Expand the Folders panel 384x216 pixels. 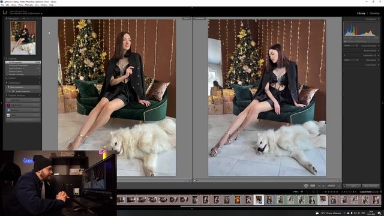pyautogui.click(x=7, y=78)
